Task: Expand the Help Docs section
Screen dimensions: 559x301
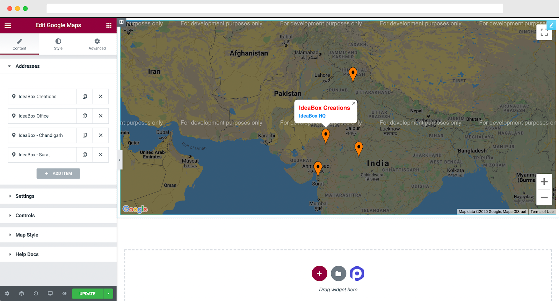Action: (x=58, y=254)
